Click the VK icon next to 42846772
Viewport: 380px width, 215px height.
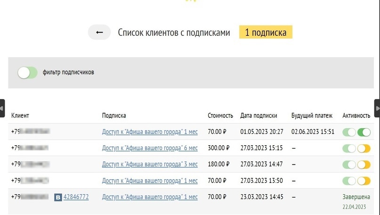click(58, 197)
